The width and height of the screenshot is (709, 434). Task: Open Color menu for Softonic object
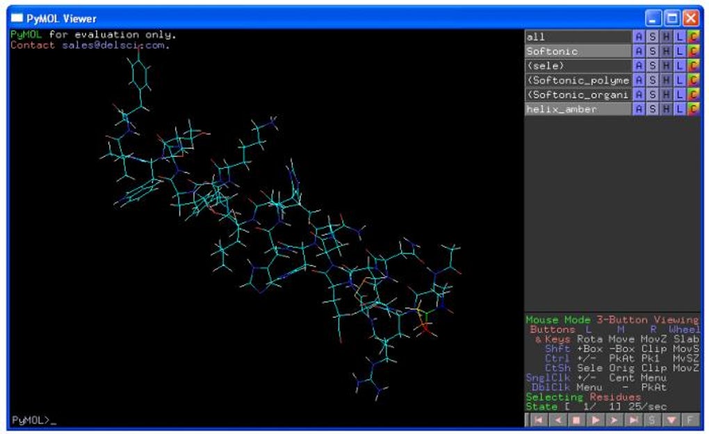[693, 51]
